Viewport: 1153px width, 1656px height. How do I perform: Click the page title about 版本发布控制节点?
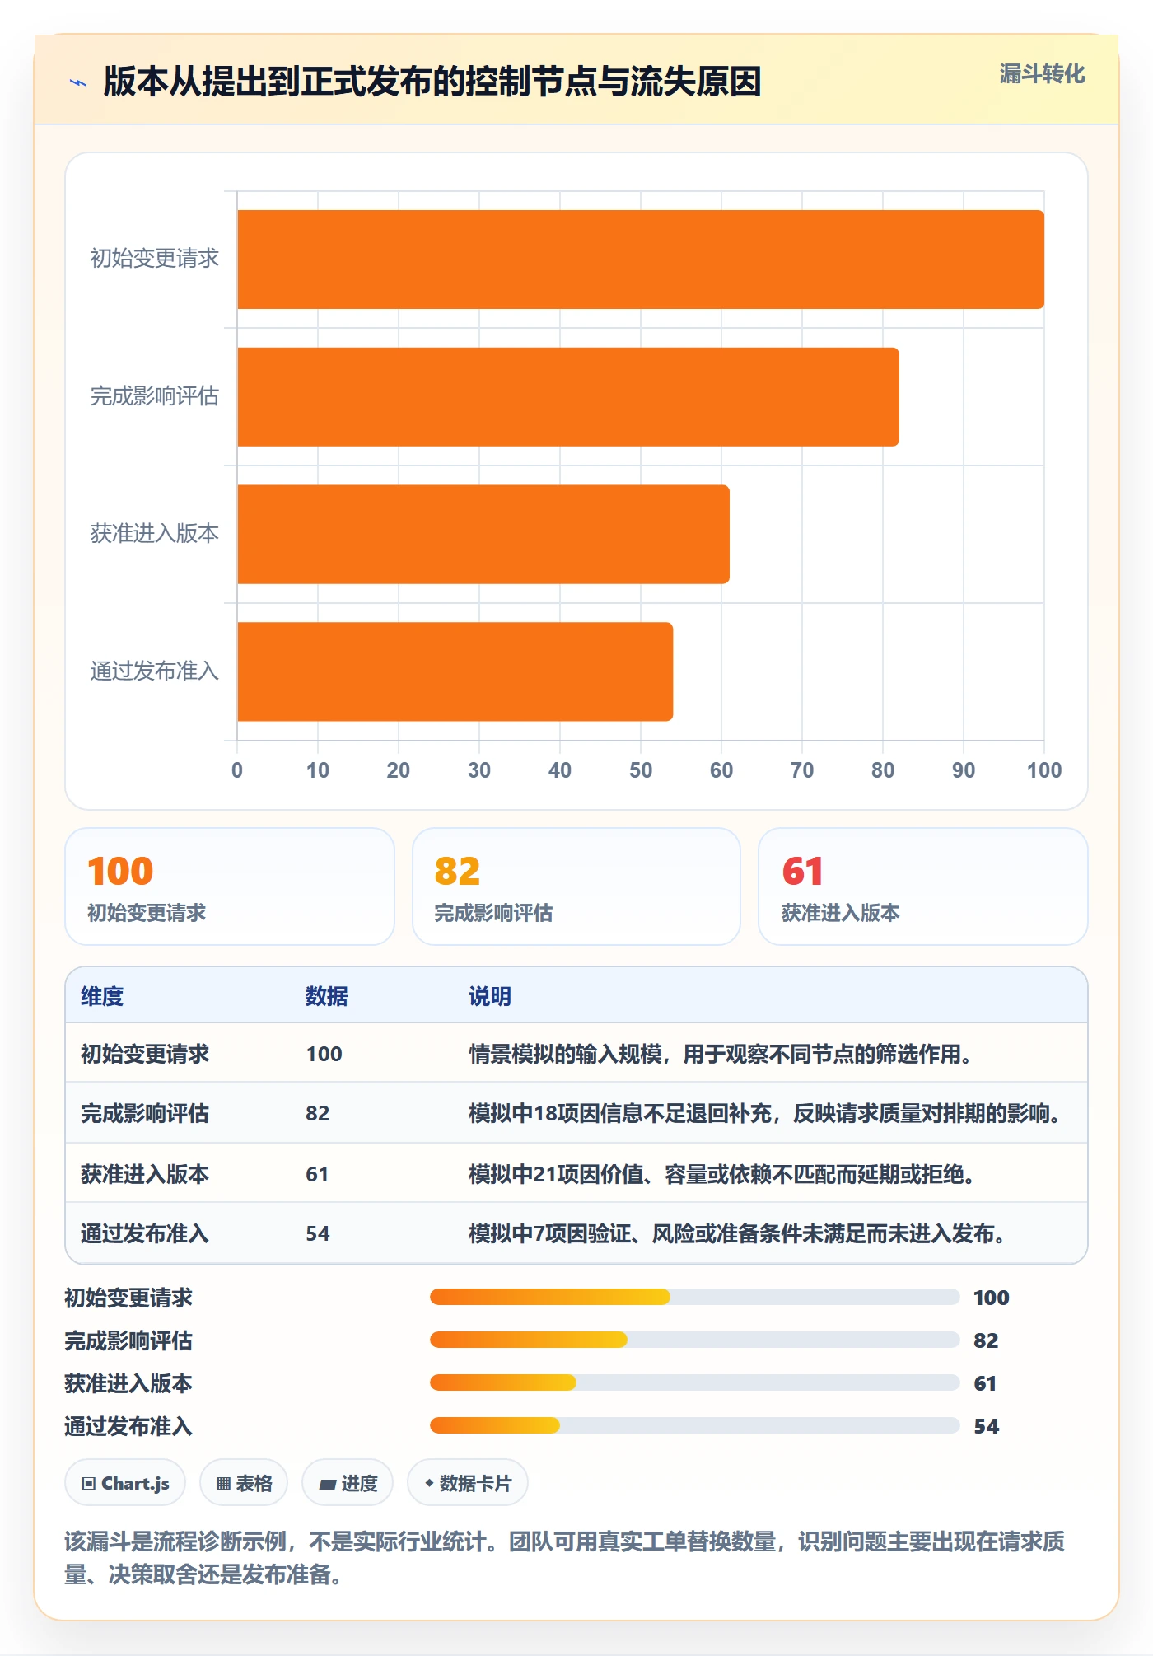[432, 82]
